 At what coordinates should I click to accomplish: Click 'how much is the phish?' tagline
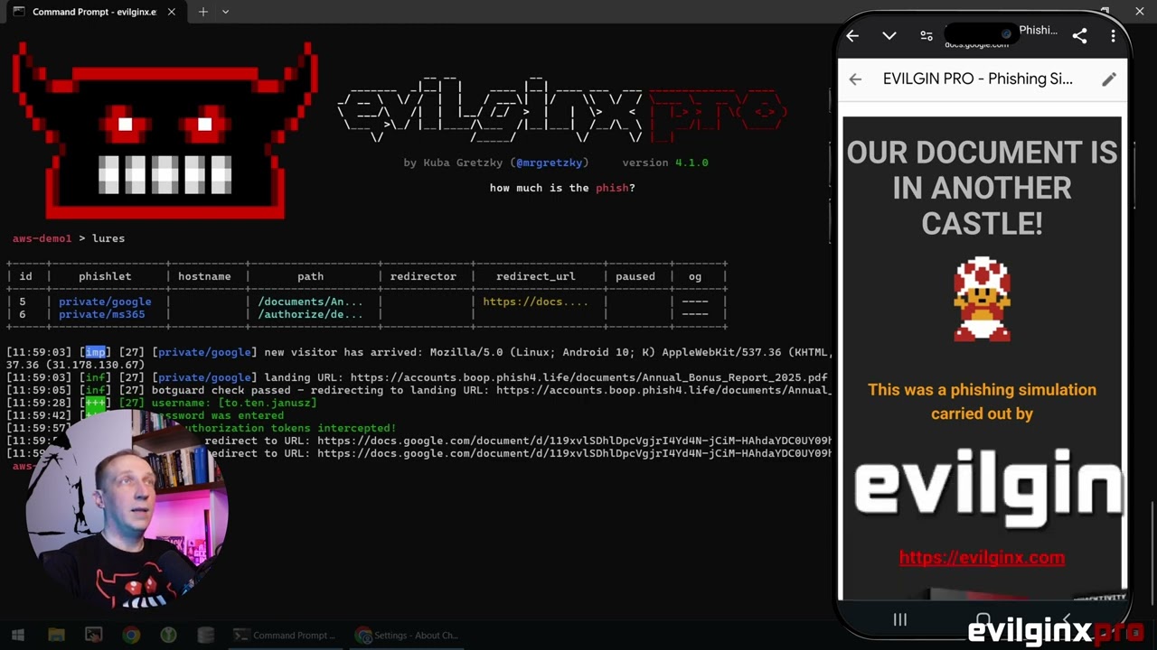tap(562, 188)
